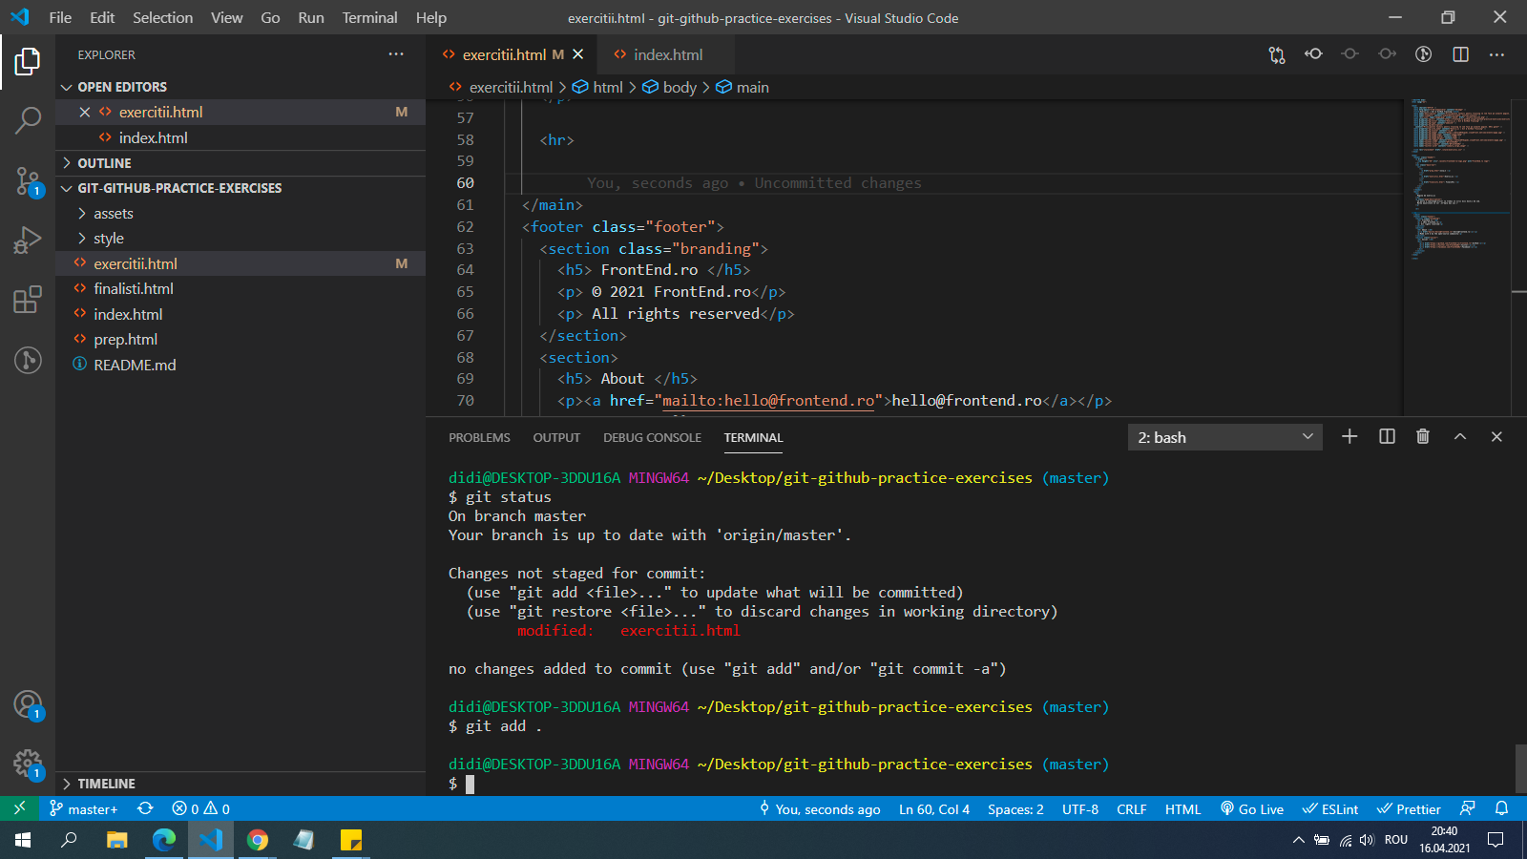The height and width of the screenshot is (859, 1527).
Task: Split the editor to the right
Action: point(1460,54)
